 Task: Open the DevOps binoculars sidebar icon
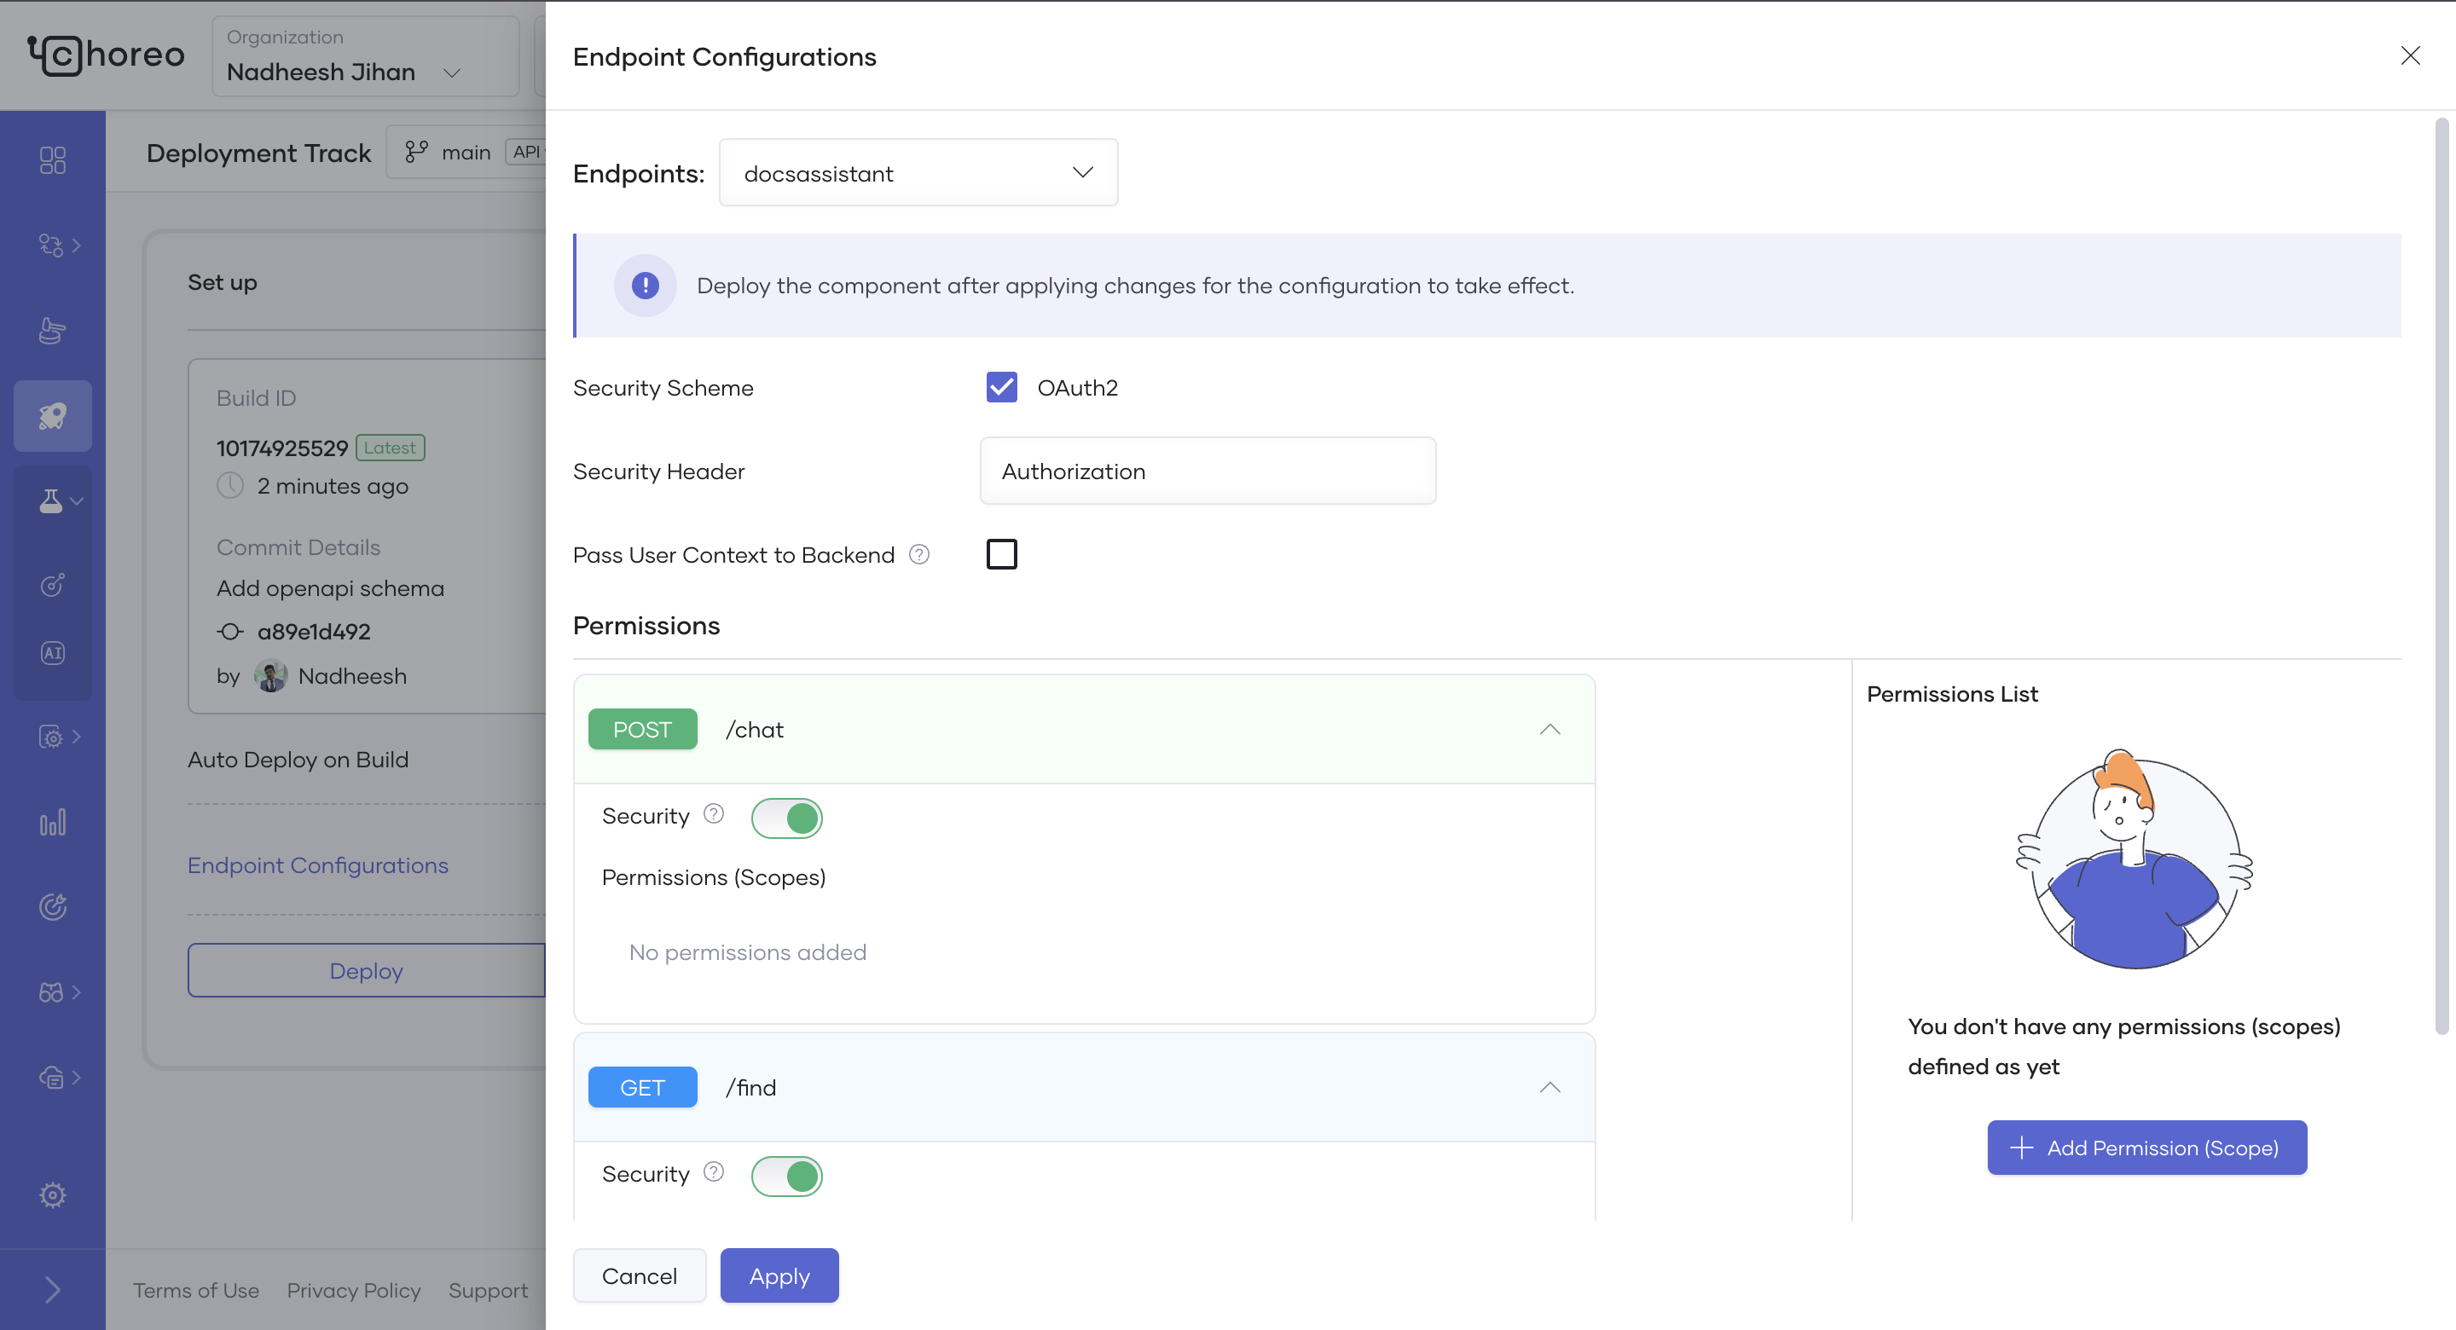coord(50,992)
